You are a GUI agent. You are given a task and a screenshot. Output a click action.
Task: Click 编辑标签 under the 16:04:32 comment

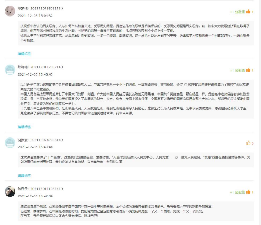(x=24, y=54)
